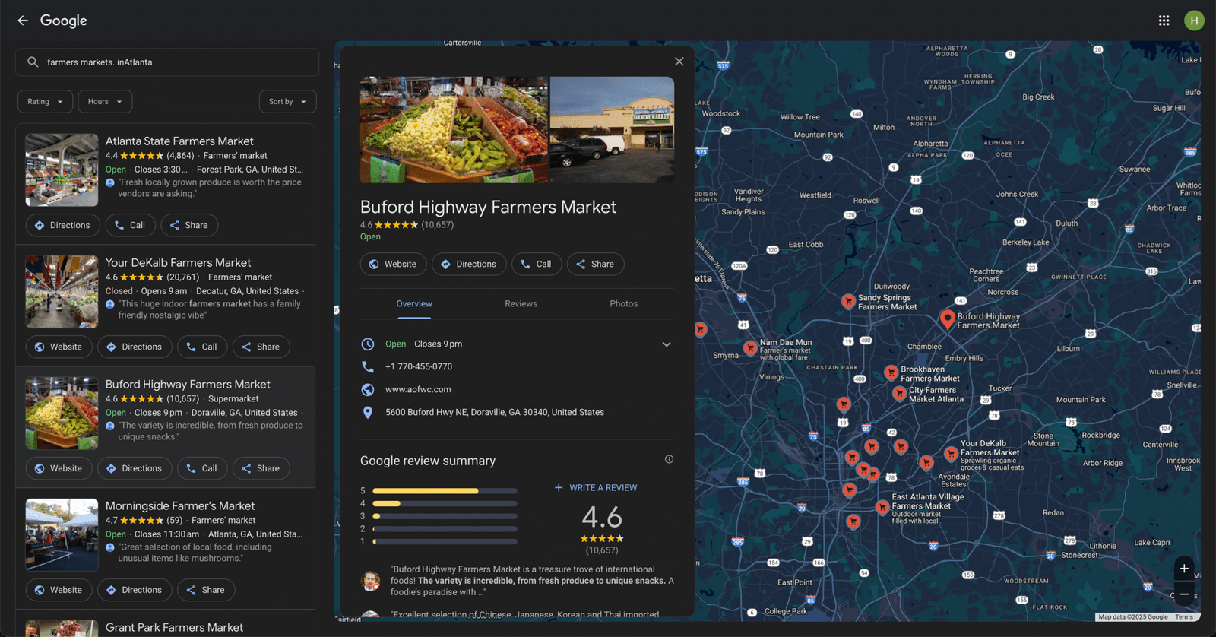The image size is (1216, 637).
Task: Click the globe icon beside www.aofwc.com
Action: click(x=368, y=389)
